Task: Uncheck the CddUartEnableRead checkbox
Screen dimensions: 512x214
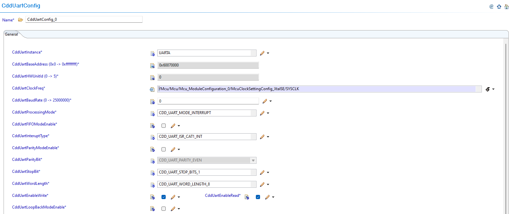Action: 258,197
